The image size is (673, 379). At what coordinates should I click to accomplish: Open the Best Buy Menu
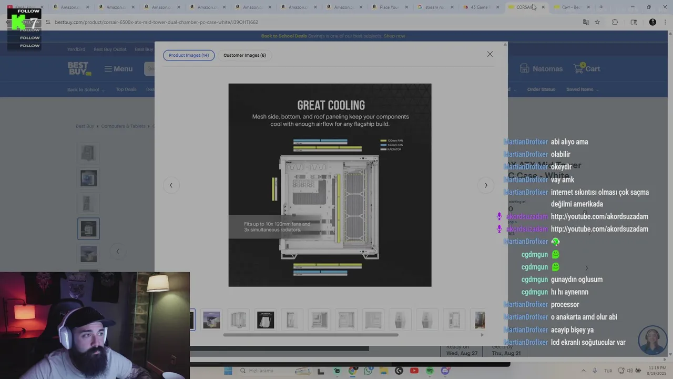(118, 69)
